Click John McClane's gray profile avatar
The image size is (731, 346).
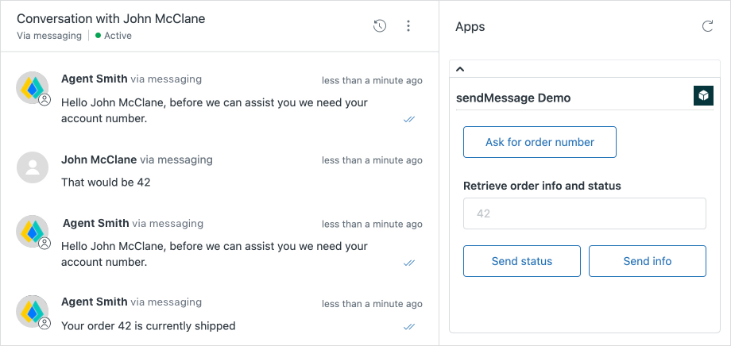point(33,167)
